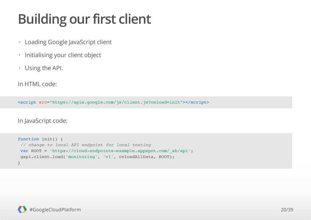Click bullet 'Loading Google JavaScript client'
Viewport: 311px width, 220px height.
(x=68, y=42)
